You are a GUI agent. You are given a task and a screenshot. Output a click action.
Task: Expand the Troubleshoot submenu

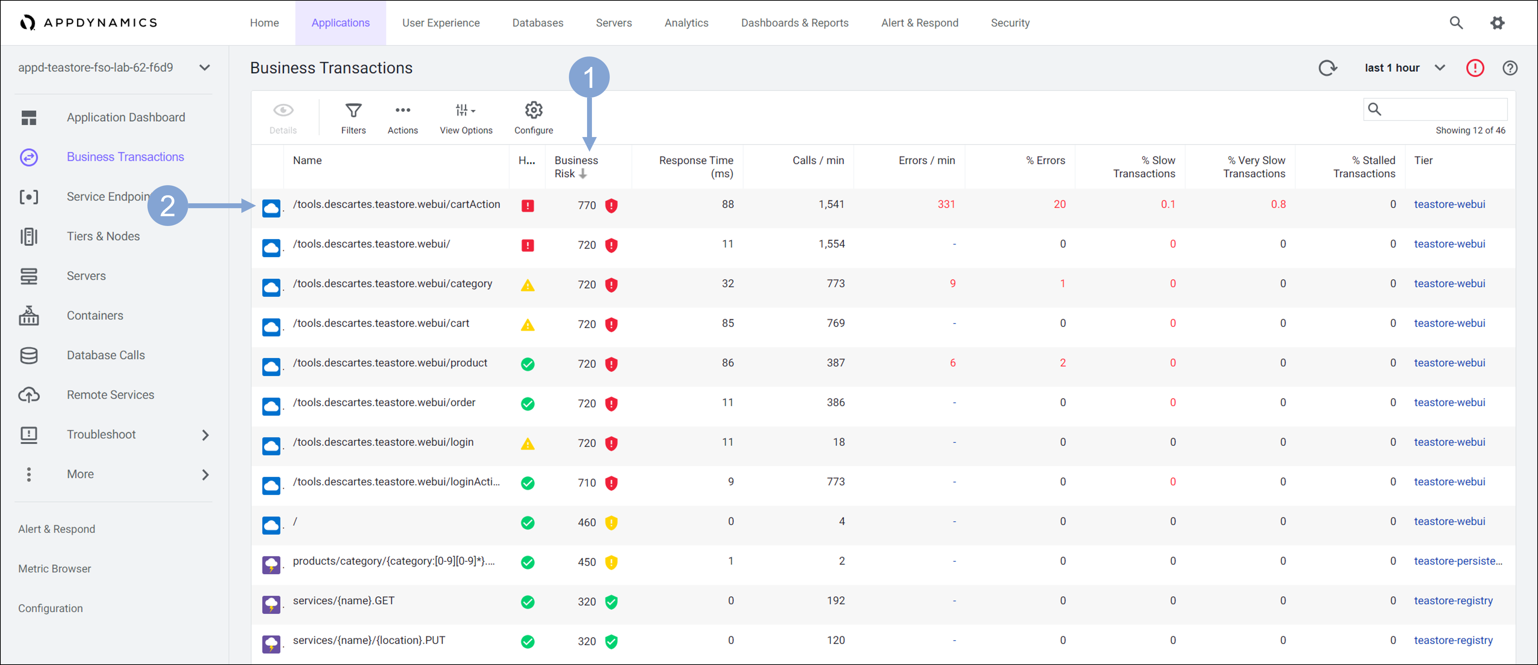[205, 435]
